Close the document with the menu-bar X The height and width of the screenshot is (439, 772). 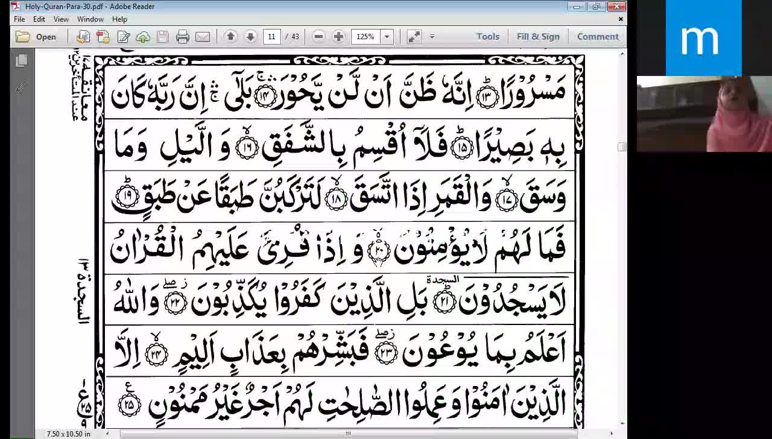[621, 19]
